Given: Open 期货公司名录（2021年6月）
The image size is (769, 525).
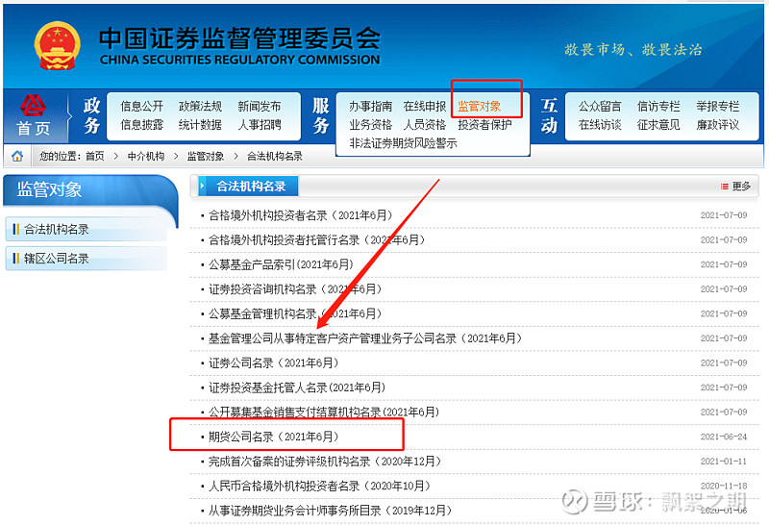Looking at the screenshot, I should click(274, 437).
